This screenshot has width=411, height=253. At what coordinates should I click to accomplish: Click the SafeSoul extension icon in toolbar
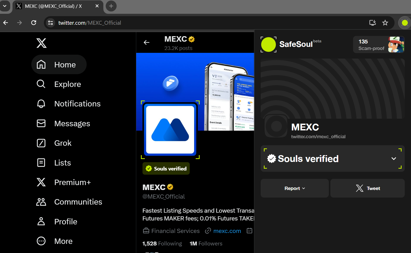point(405,23)
